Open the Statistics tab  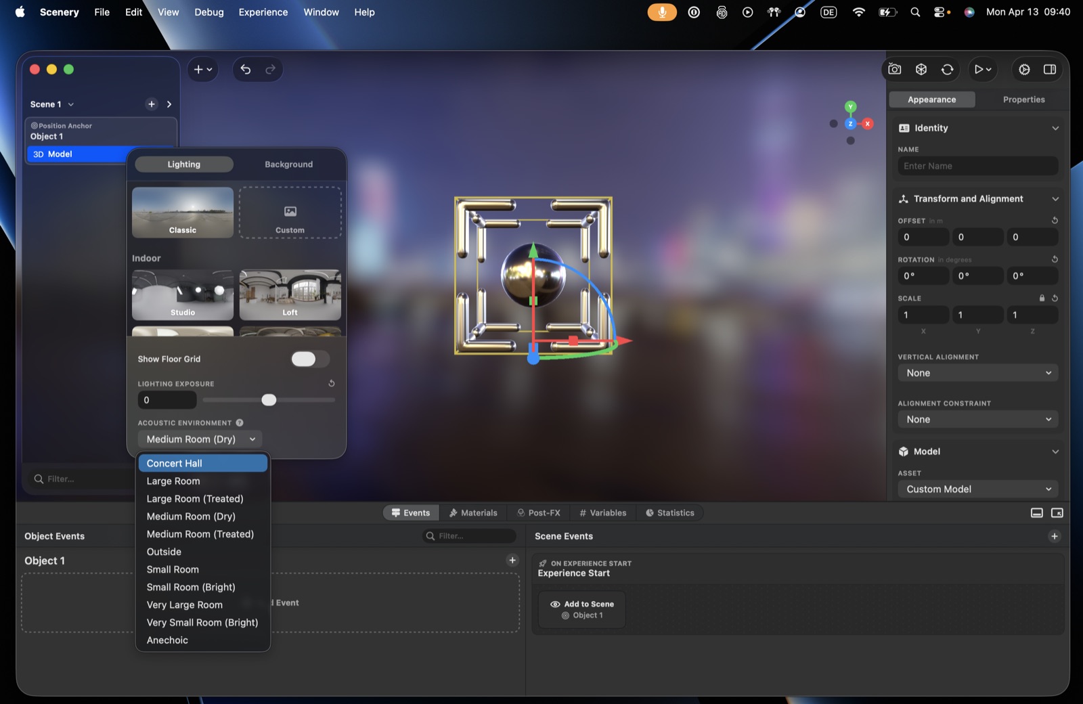(x=670, y=513)
